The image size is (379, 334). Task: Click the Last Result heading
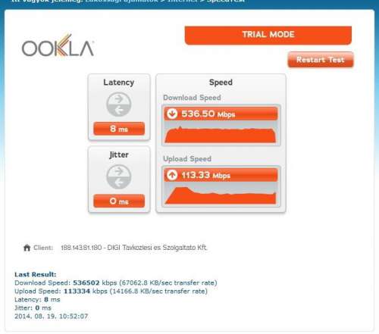point(36,274)
